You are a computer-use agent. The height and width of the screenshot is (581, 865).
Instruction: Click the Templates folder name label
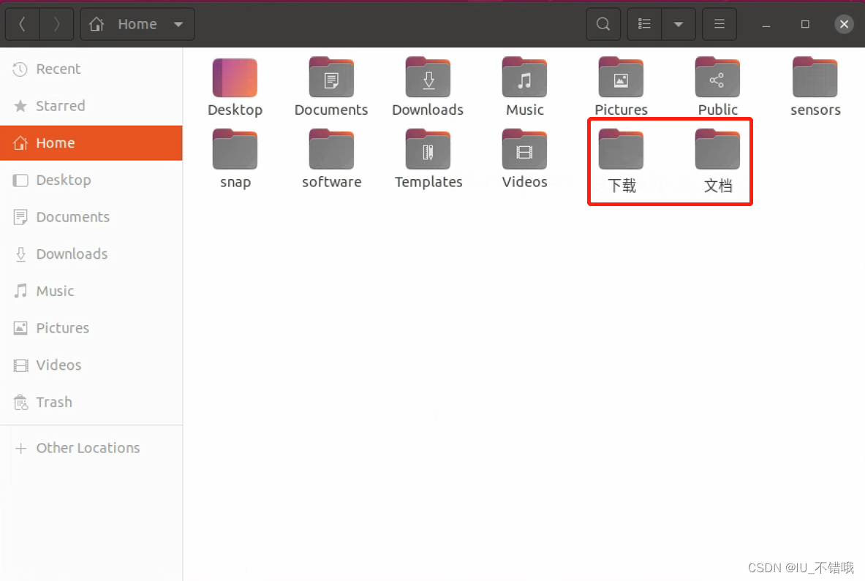pos(428,182)
